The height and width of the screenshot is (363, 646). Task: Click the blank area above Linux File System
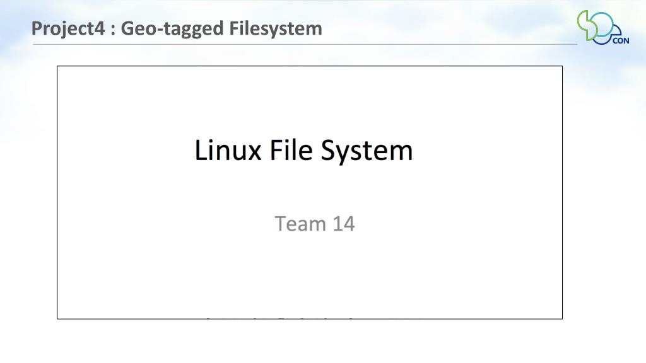click(310, 101)
